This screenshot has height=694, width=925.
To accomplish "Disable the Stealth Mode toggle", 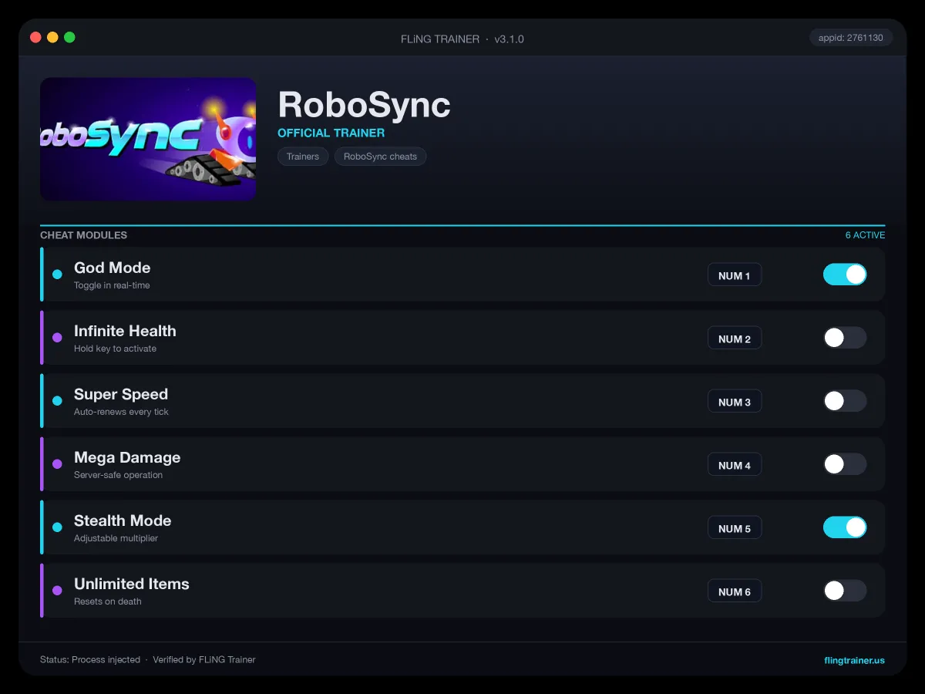I will 845,527.
